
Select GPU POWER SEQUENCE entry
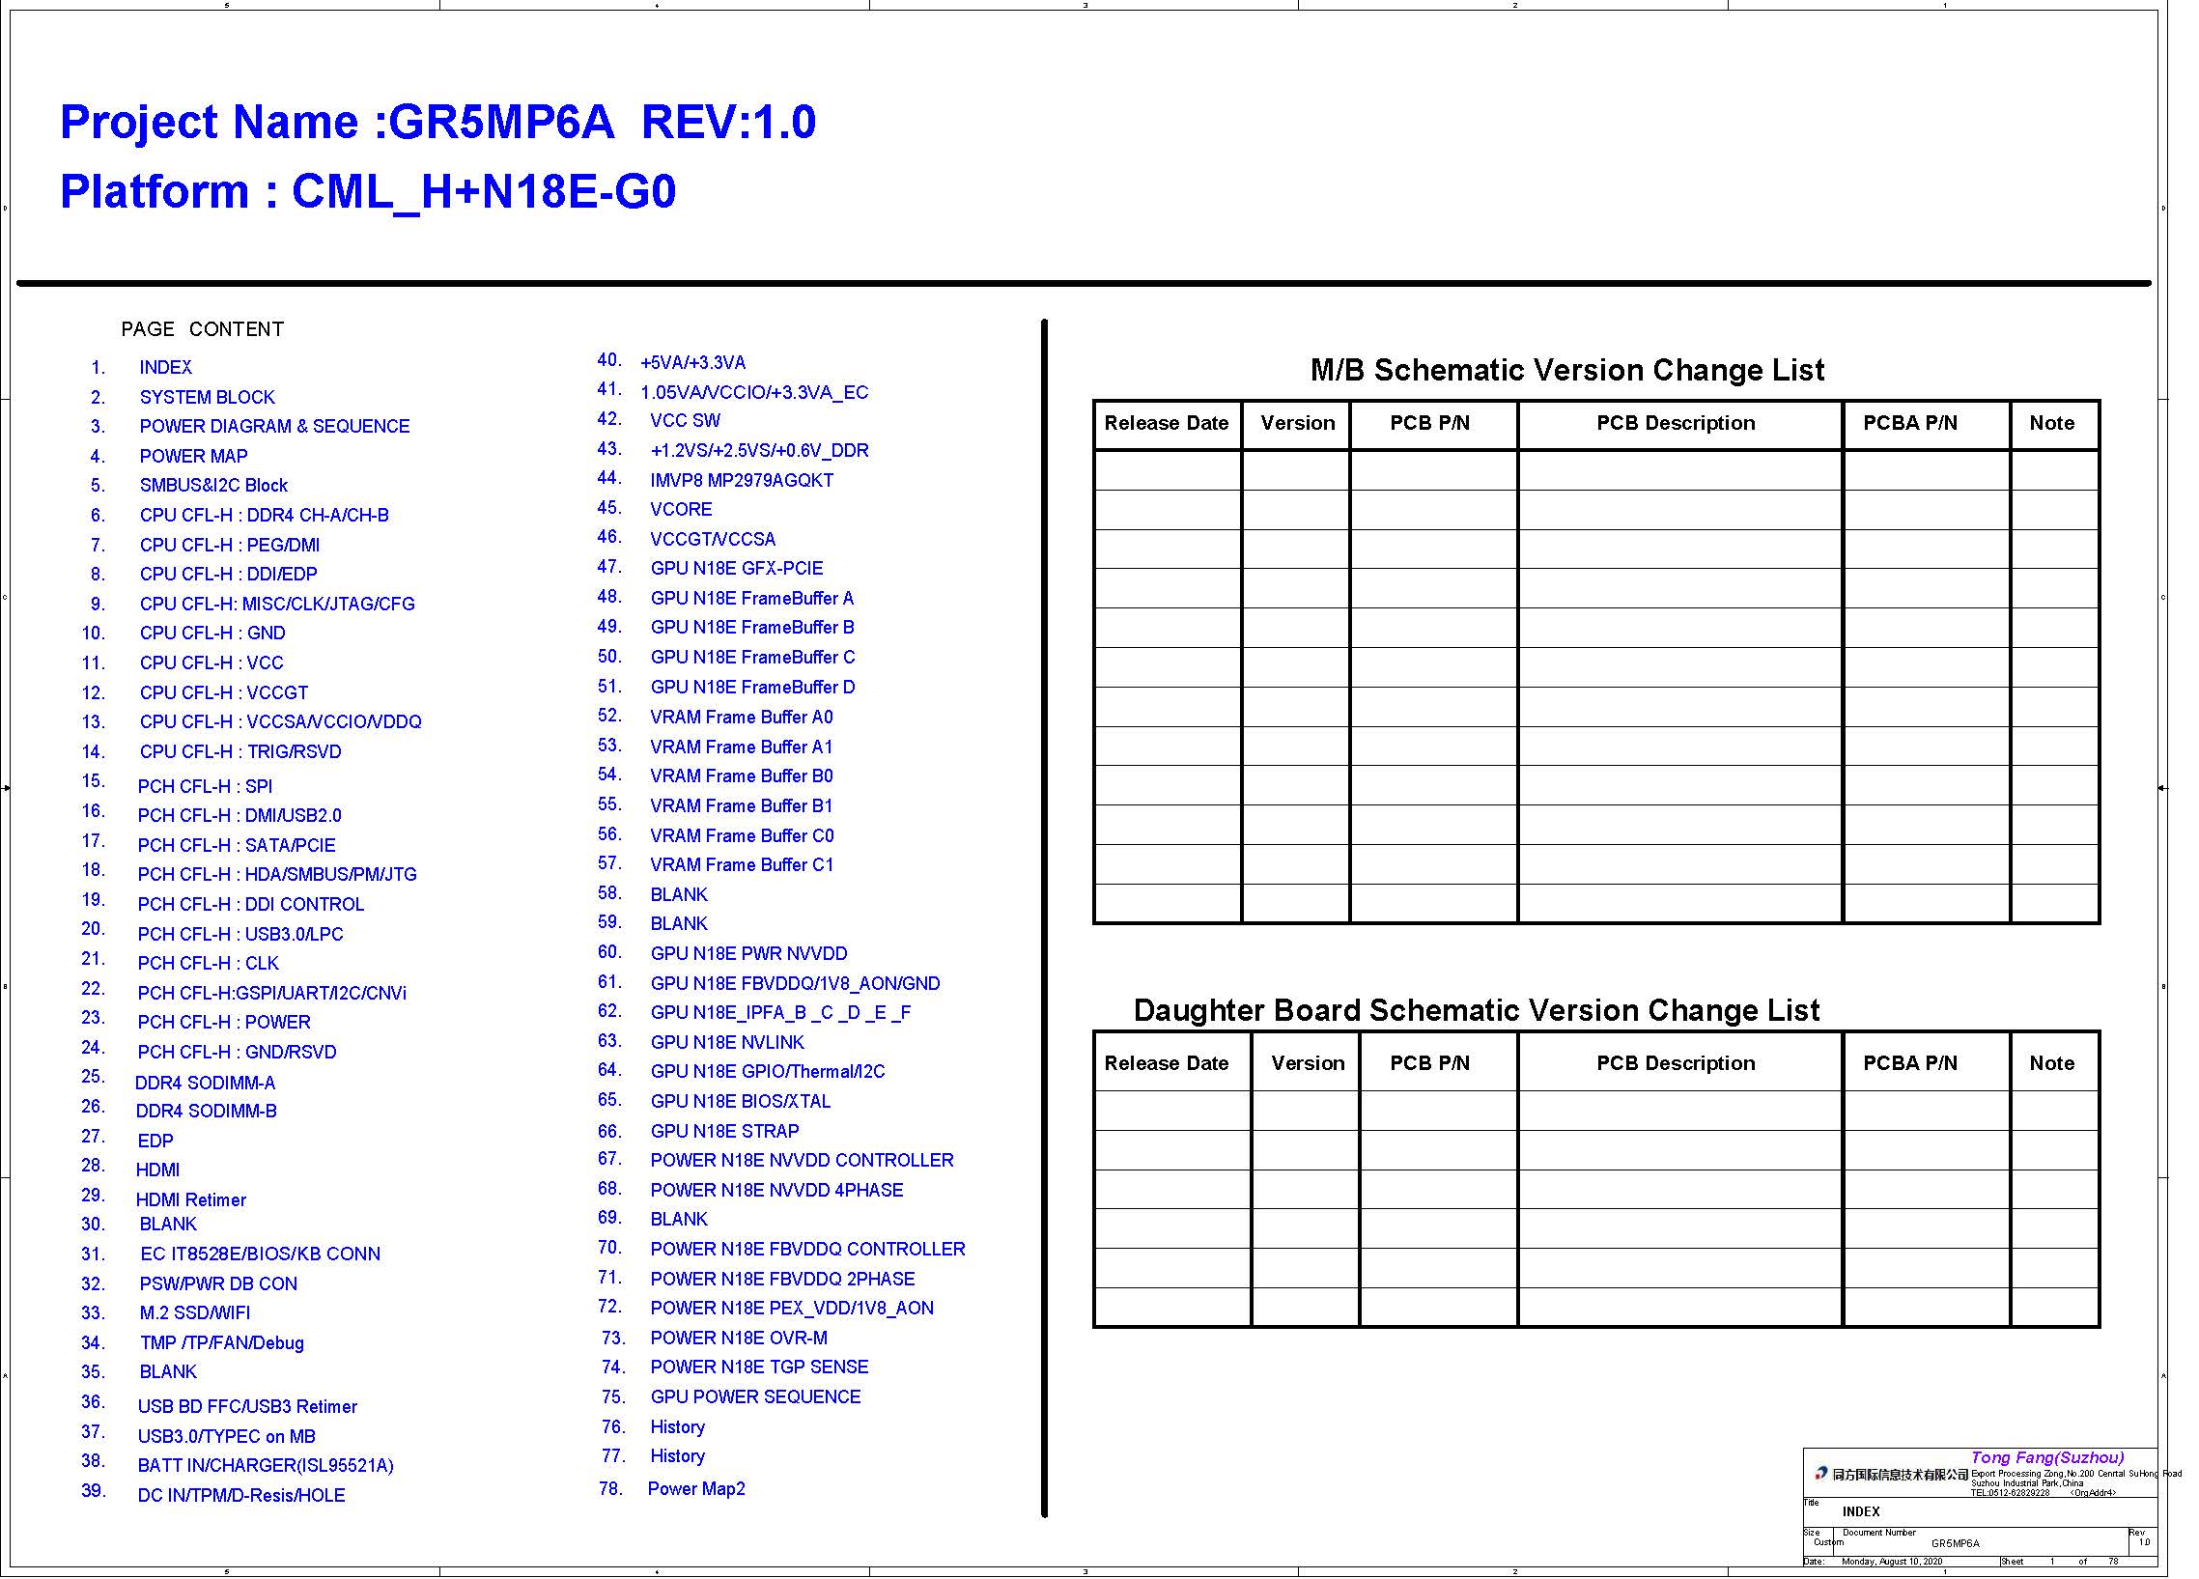click(x=756, y=1399)
